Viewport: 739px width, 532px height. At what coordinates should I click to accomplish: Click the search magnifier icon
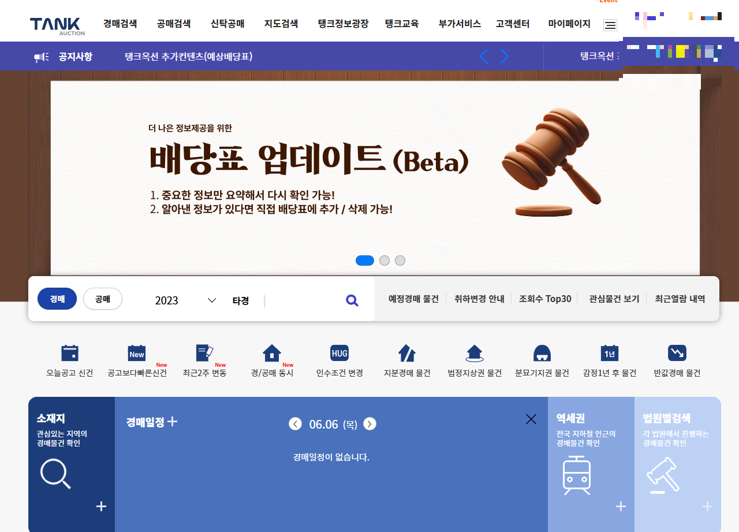coord(352,300)
